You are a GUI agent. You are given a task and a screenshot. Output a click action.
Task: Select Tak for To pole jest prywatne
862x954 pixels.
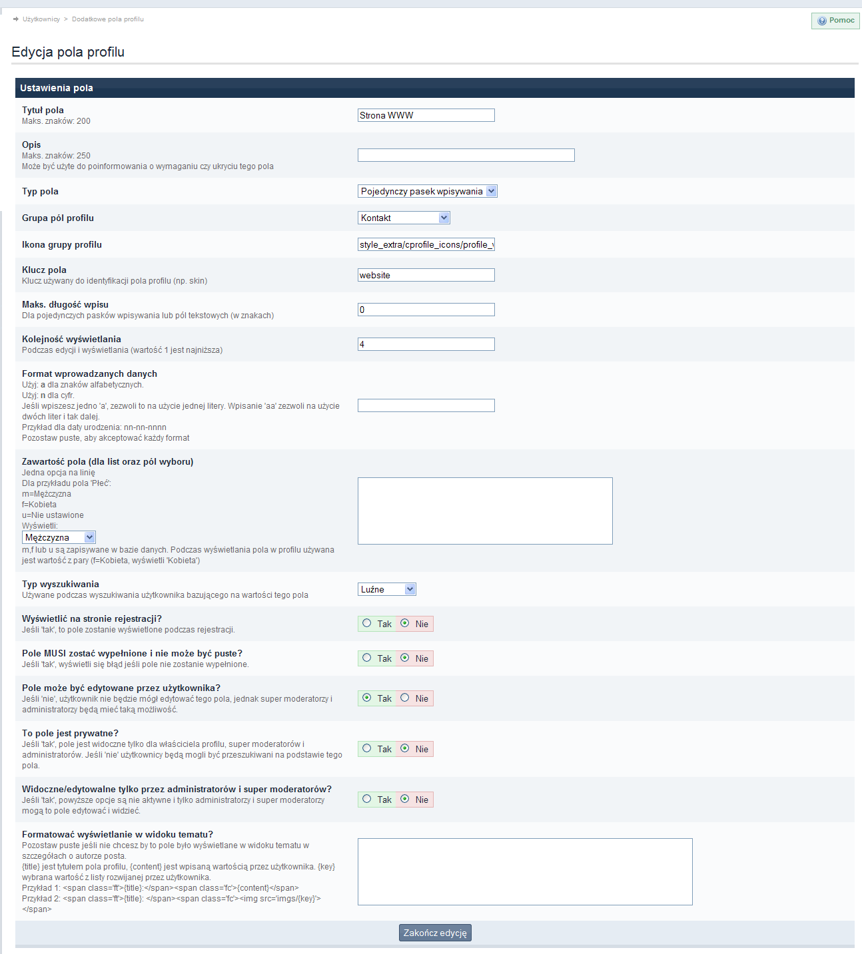point(366,748)
